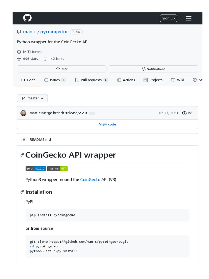Click the README table of contents icon
Image resolution: width=209 pixels, height=279 pixels.
[23, 139]
